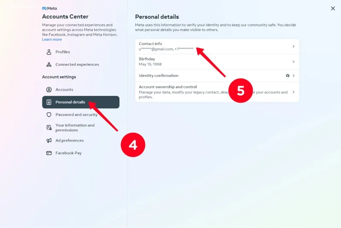Click the Your information and permissions icon
Viewport: 341px width, 228px height.
pyautogui.click(x=49, y=128)
